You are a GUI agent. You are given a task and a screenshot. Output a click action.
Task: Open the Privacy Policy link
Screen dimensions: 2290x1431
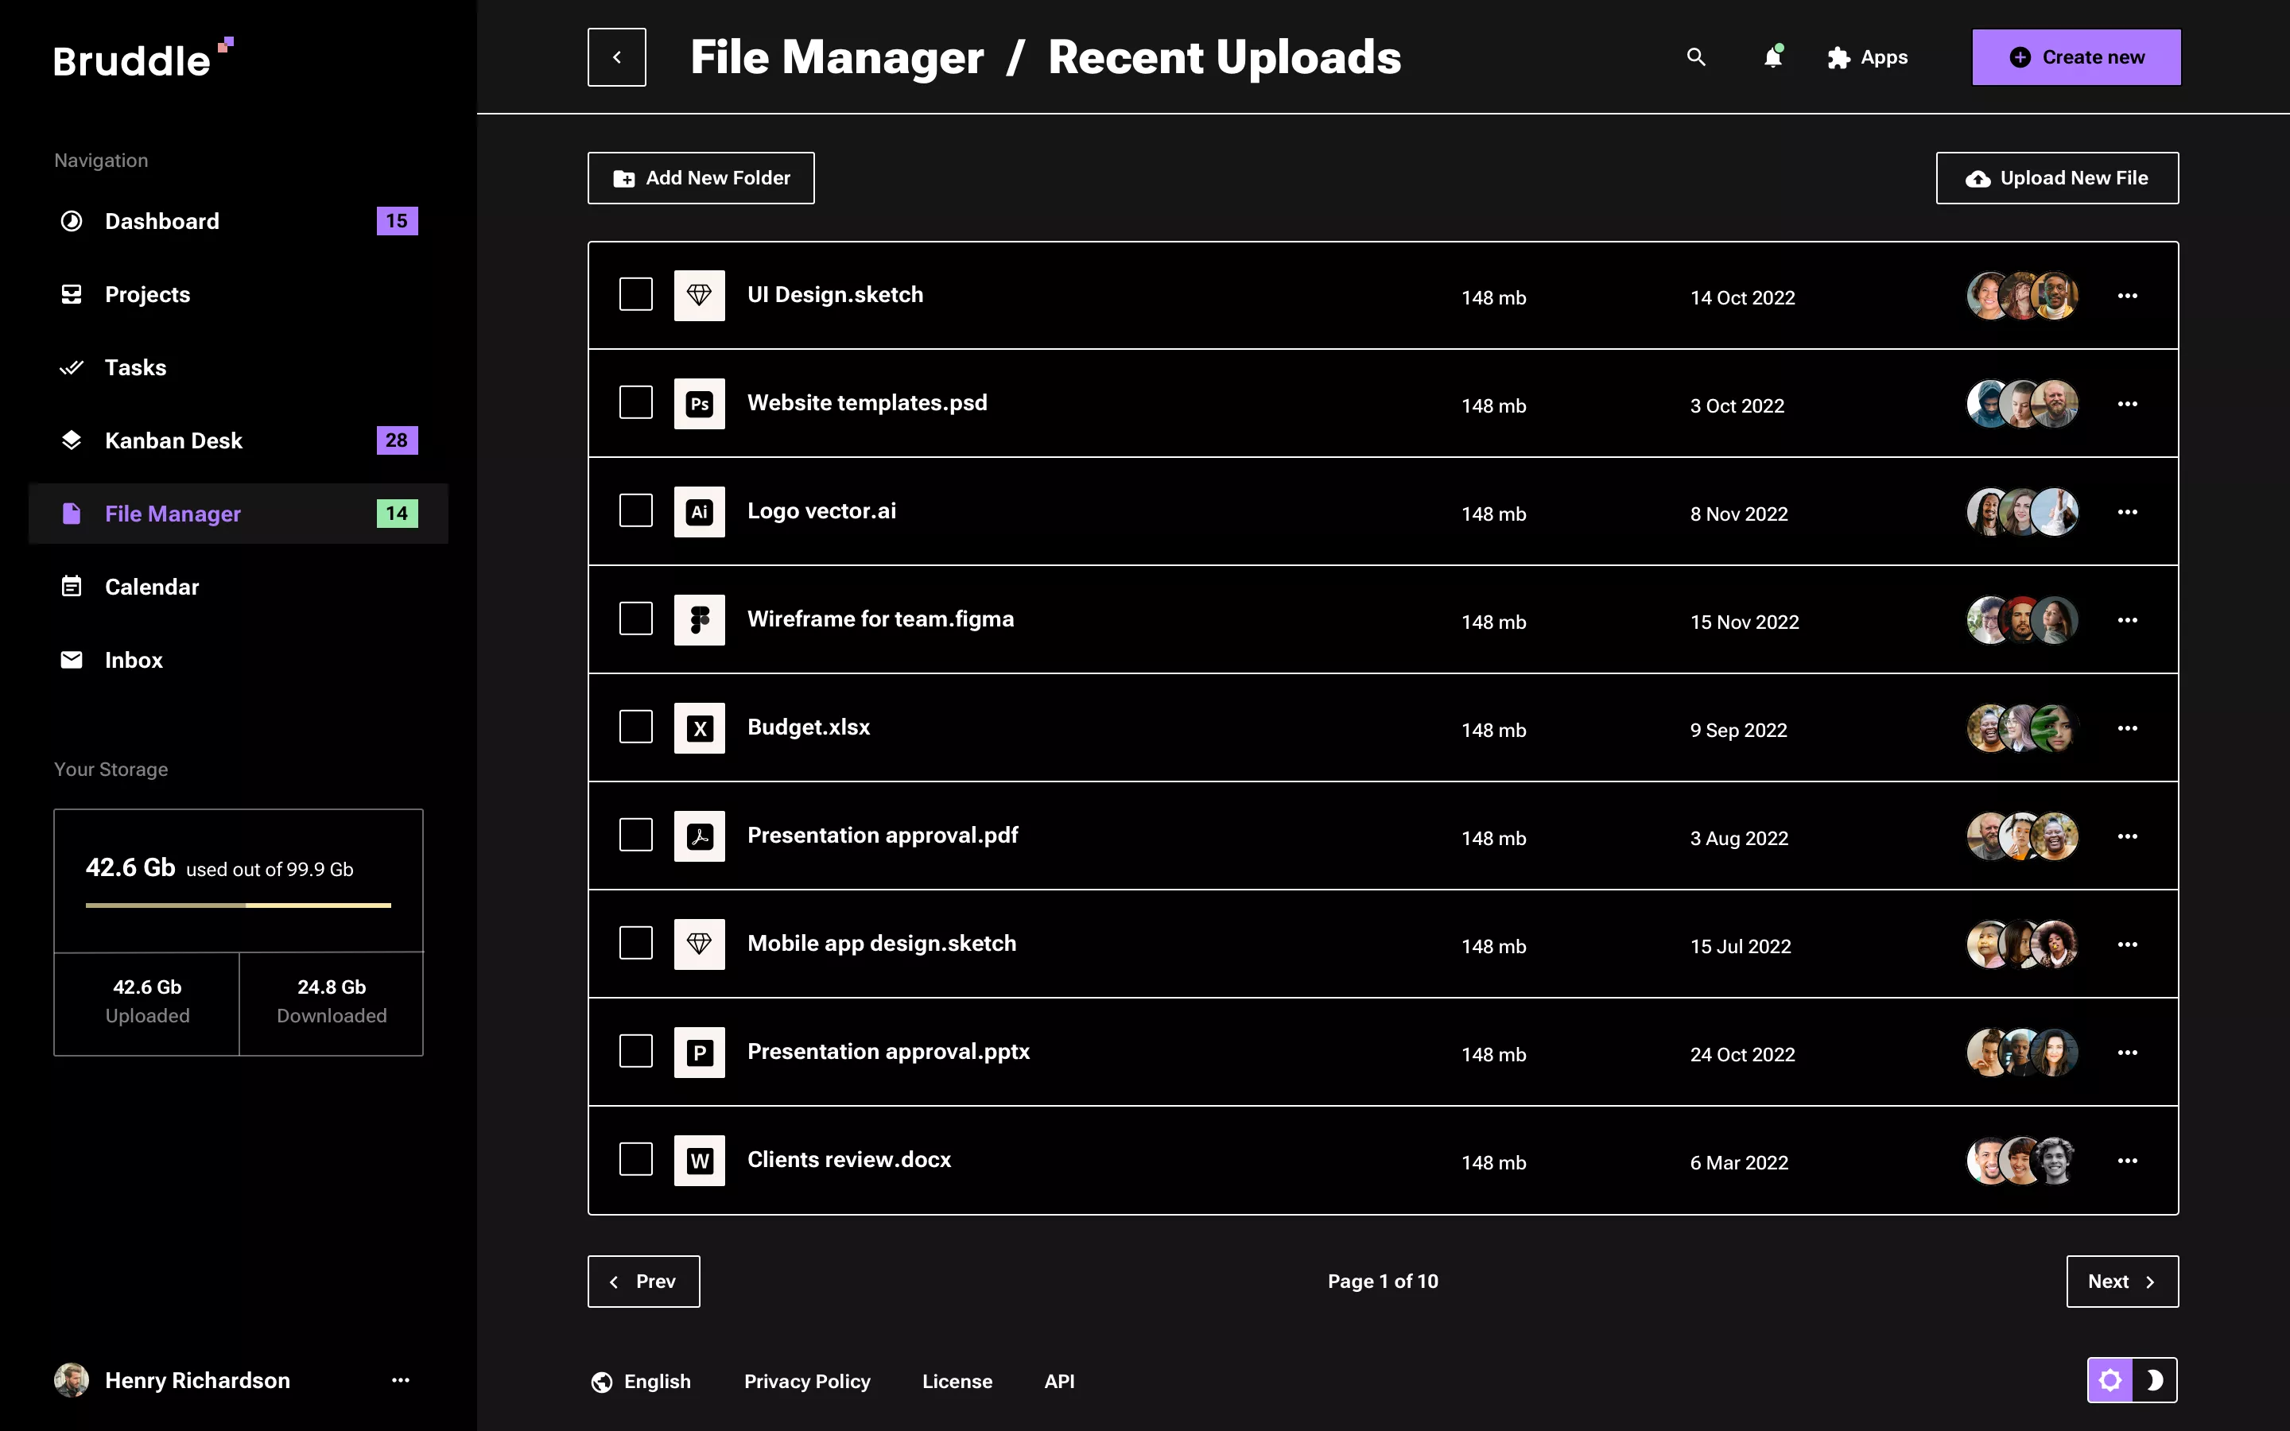[807, 1381]
